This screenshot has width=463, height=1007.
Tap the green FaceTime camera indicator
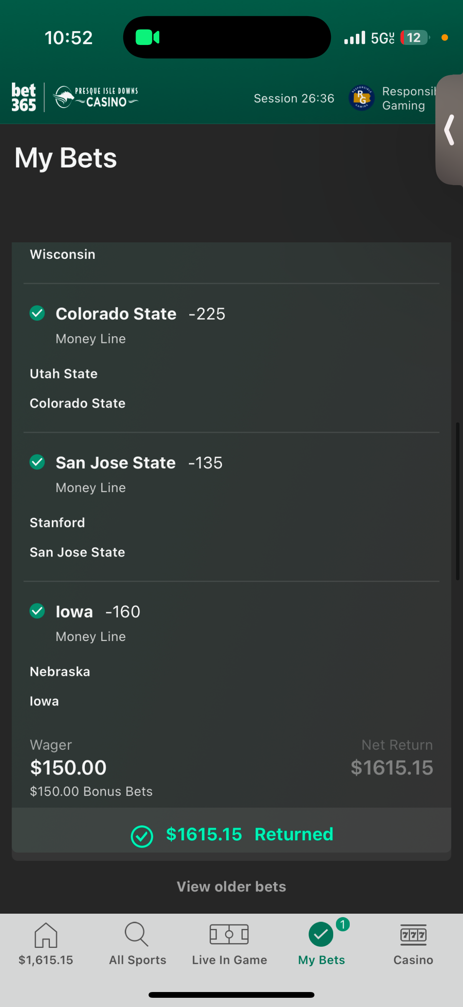[x=147, y=38]
